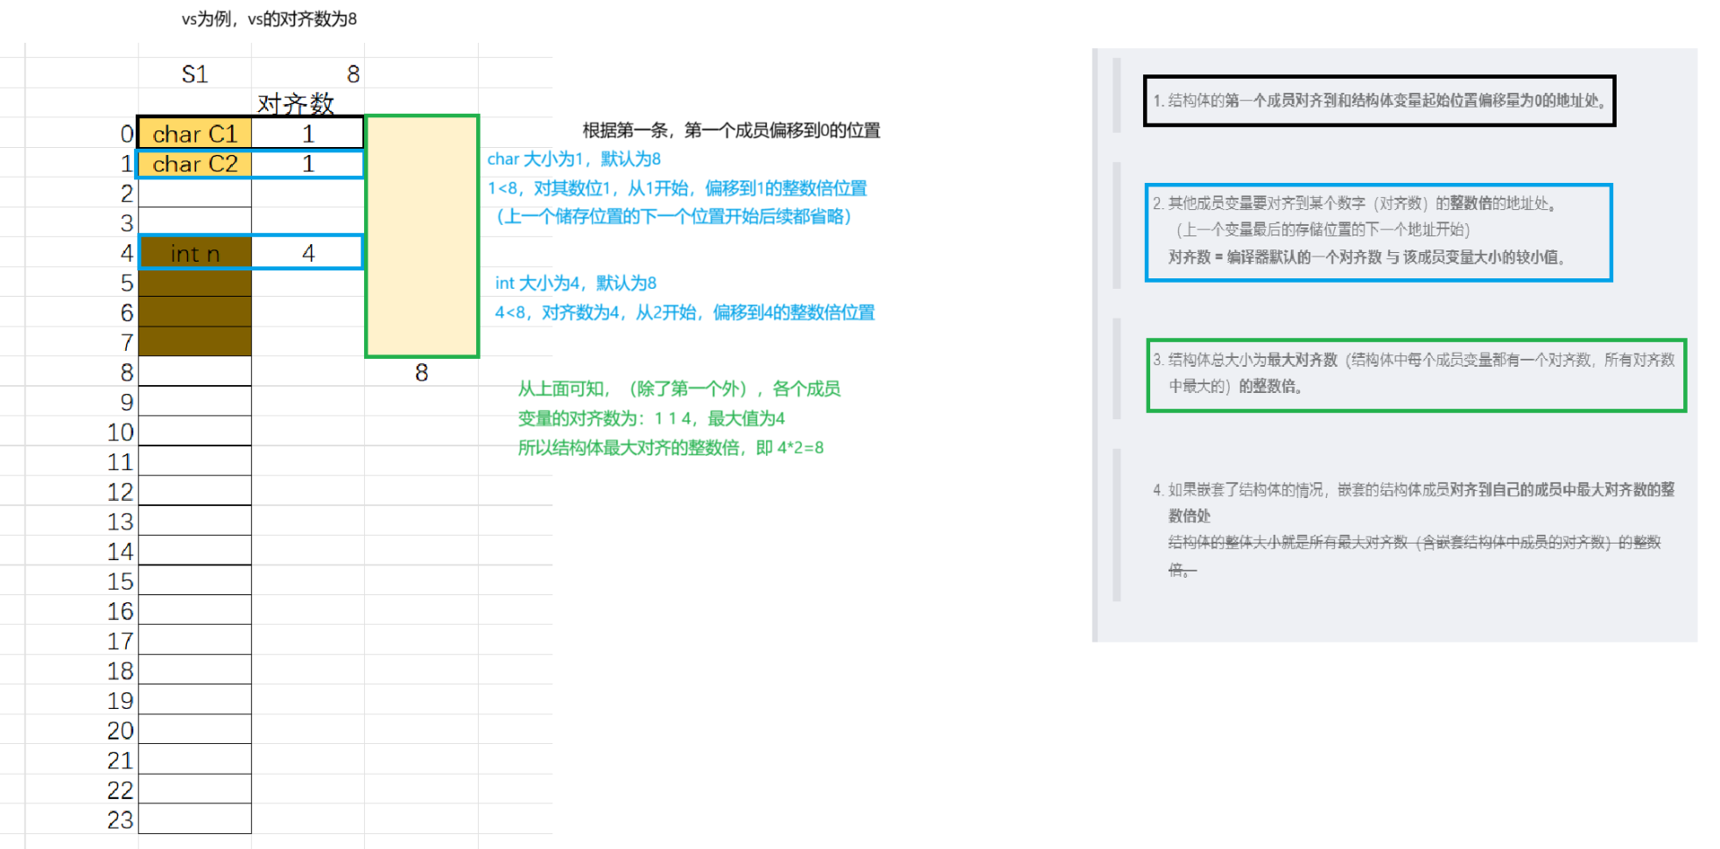Viewport: 1720px width, 849px height.
Task: Click rule 4 about nested structures
Action: pos(1412,525)
